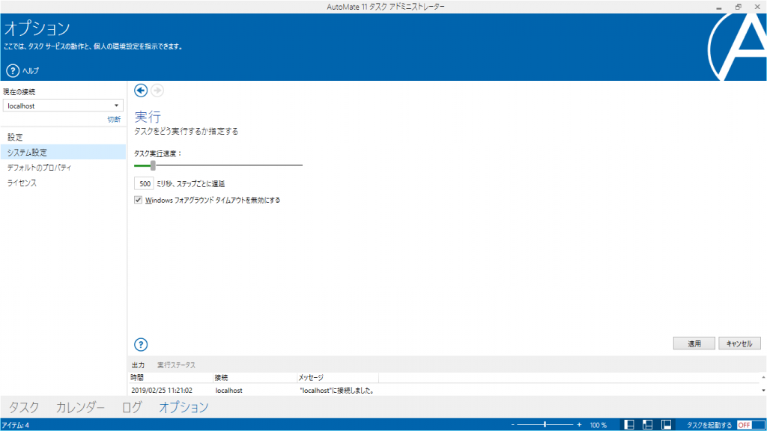Click the zoom slider in the status bar
Image resolution: width=767 pixels, height=431 pixels.
click(545, 425)
